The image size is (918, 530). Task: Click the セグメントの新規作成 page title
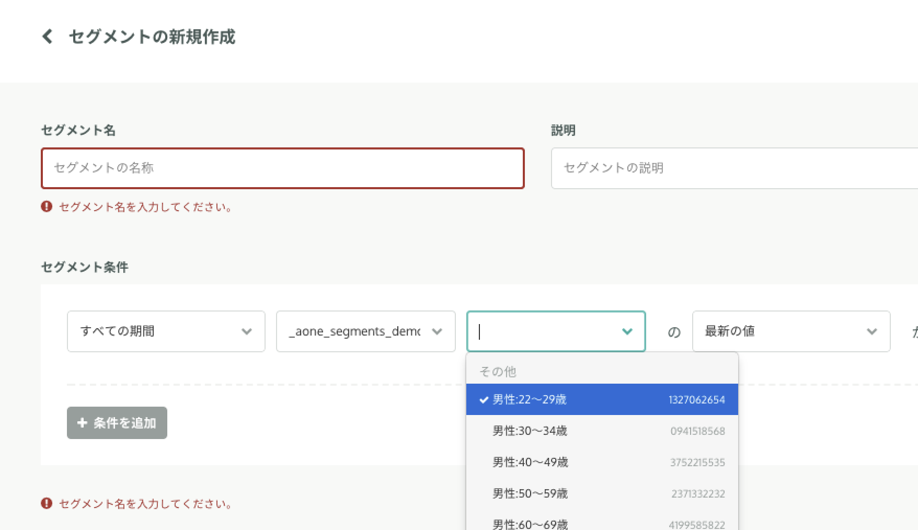152,37
